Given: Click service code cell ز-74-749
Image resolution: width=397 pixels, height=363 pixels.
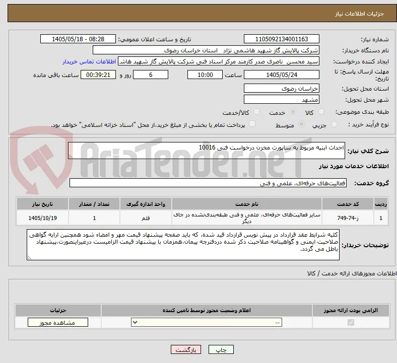Looking at the screenshot, I should point(348,218).
